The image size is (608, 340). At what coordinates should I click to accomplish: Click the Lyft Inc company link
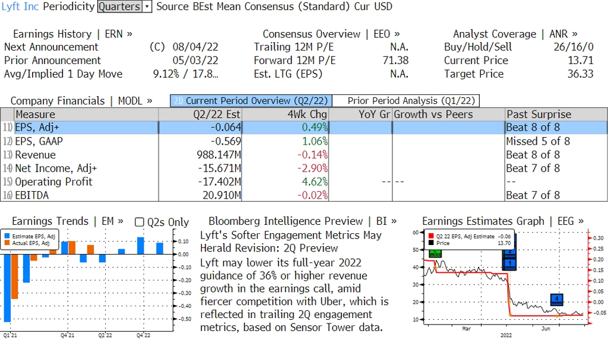coord(20,7)
